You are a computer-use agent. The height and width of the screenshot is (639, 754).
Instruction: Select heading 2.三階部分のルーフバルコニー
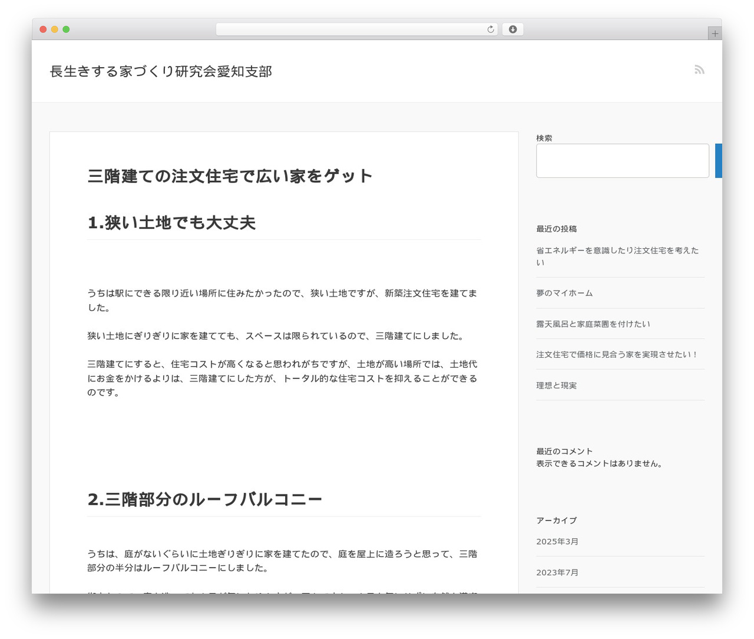[x=205, y=499]
